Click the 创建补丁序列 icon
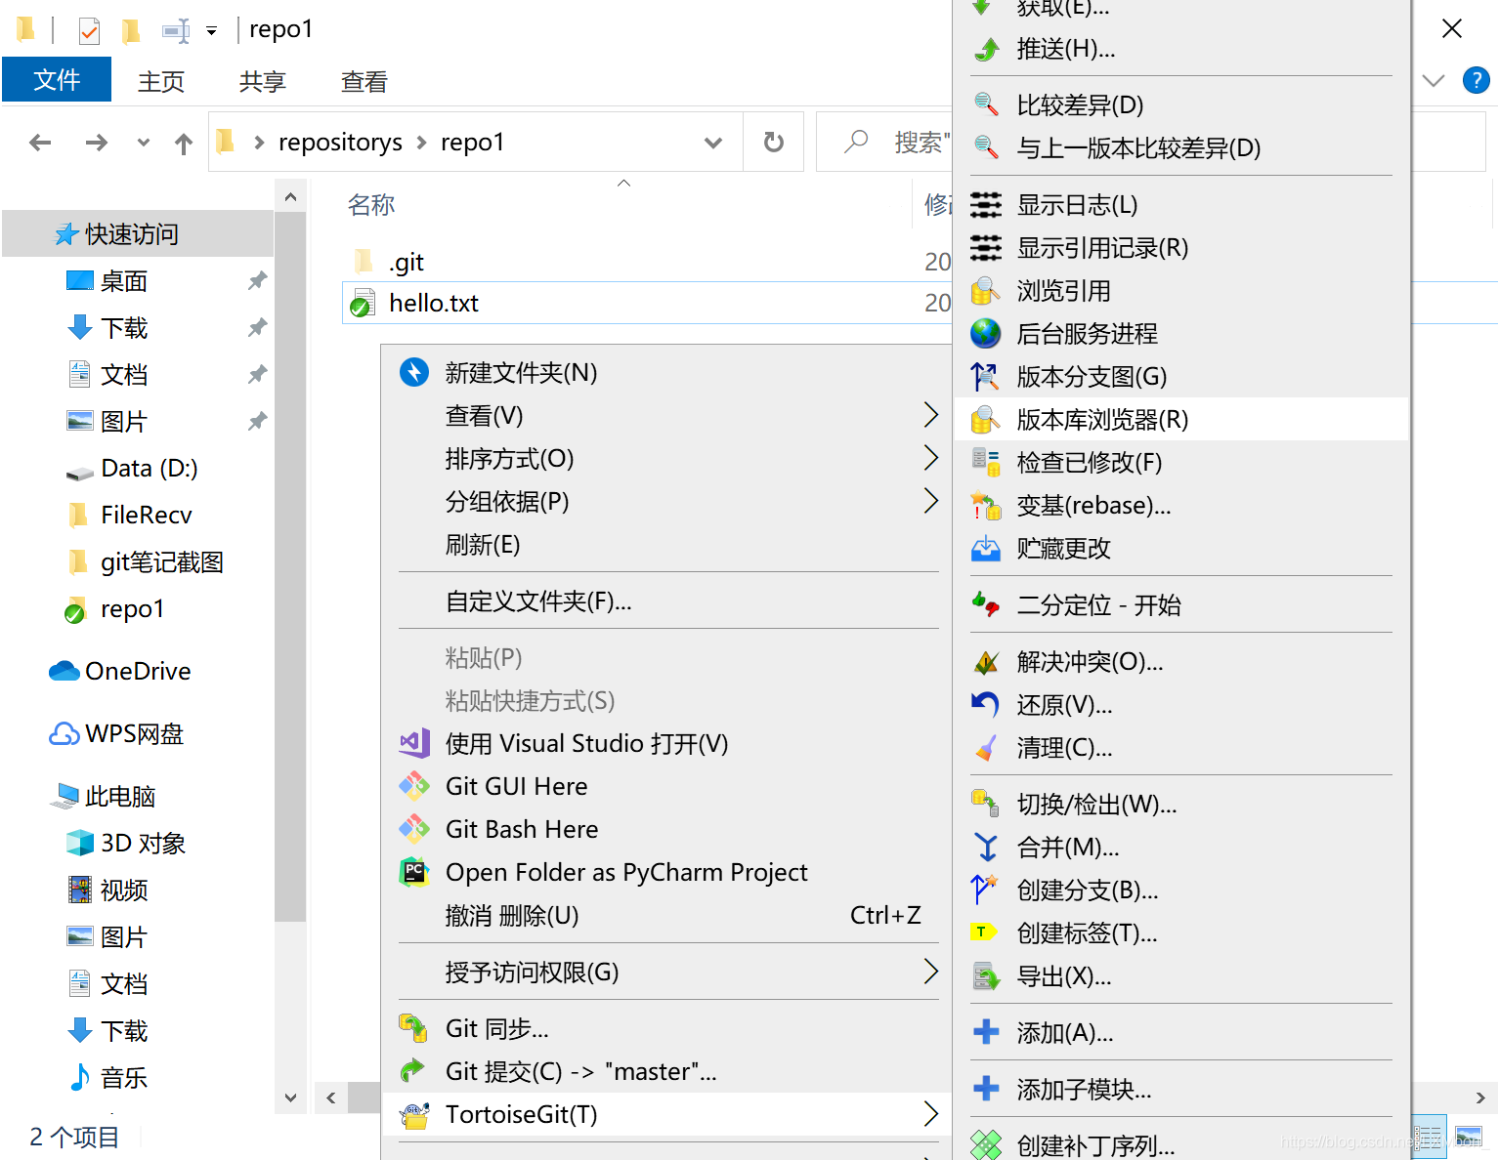 click(x=986, y=1144)
